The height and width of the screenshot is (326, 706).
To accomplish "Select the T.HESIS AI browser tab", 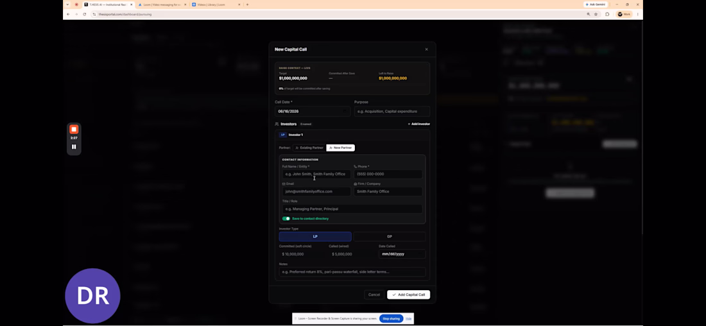I will [x=108, y=4].
